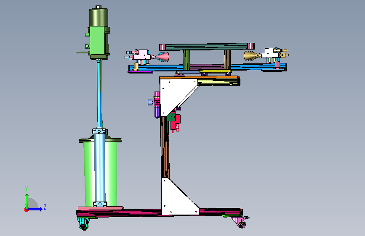Select the dark green motor on top of the mixer

tap(99, 17)
